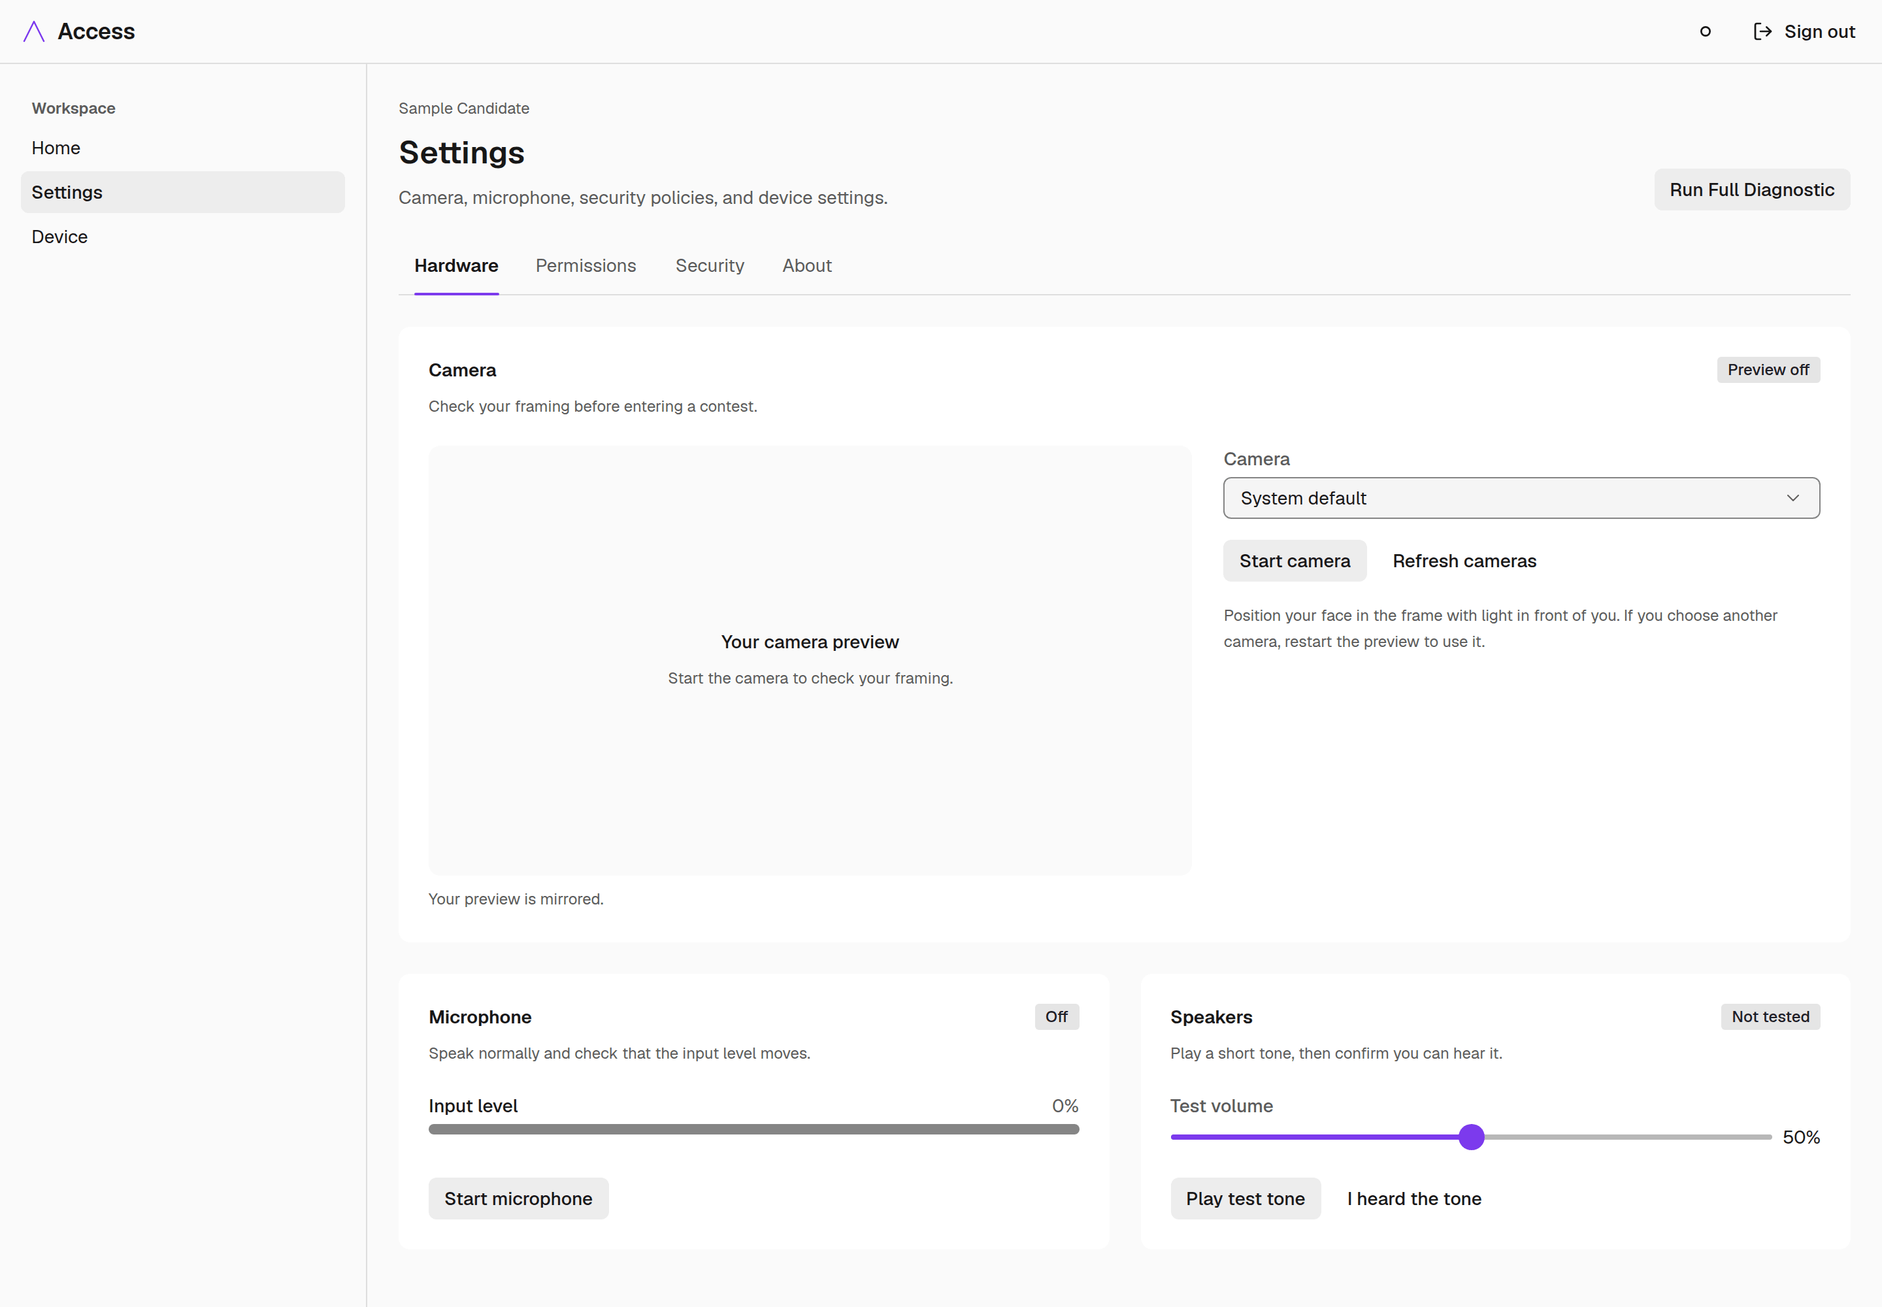Viewport: 1882px width, 1307px height.
Task: Click the Sign out label
Action: [x=1819, y=31]
